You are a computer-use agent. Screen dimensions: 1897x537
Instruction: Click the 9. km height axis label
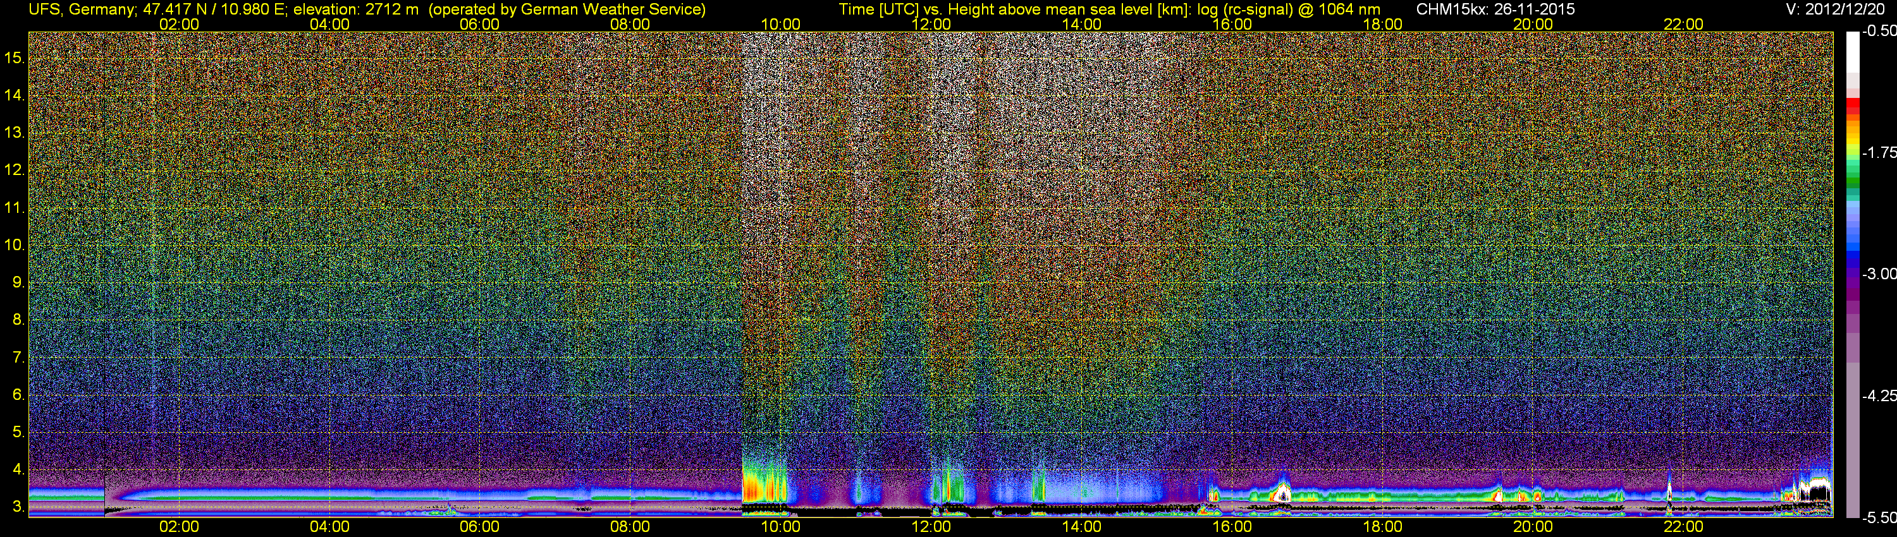[x=18, y=282]
